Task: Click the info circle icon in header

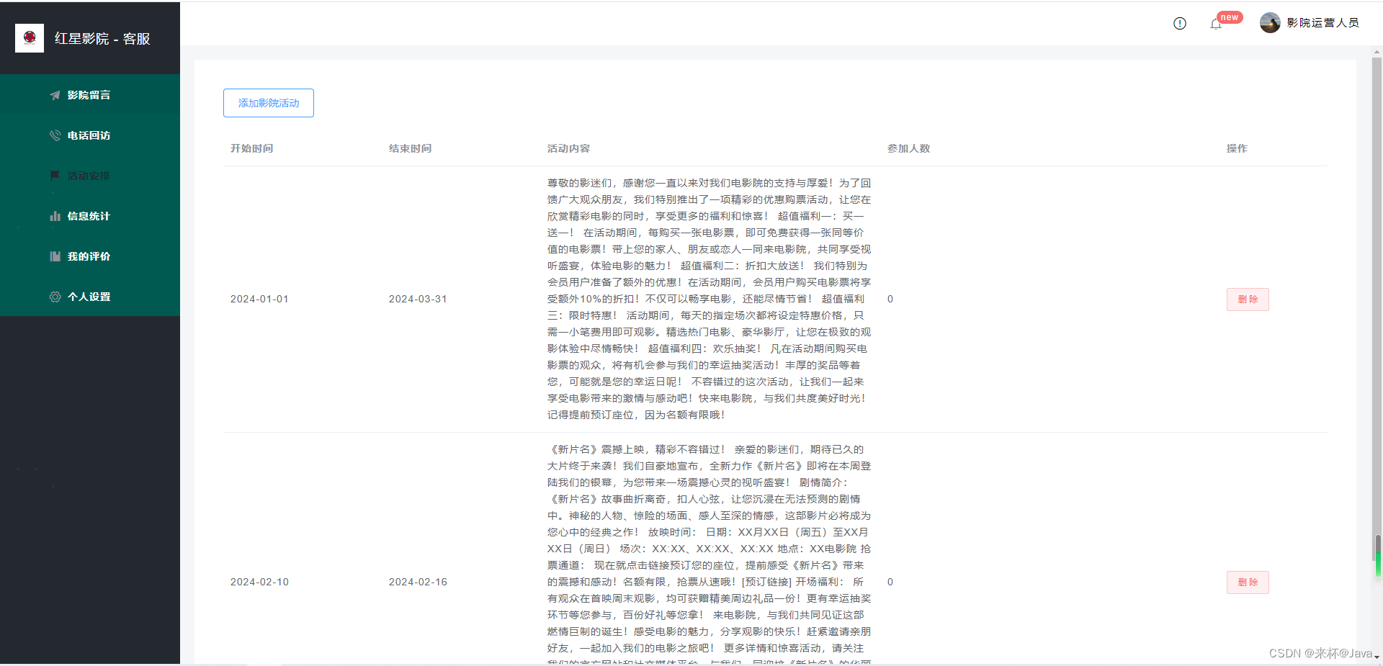Action: tap(1180, 23)
